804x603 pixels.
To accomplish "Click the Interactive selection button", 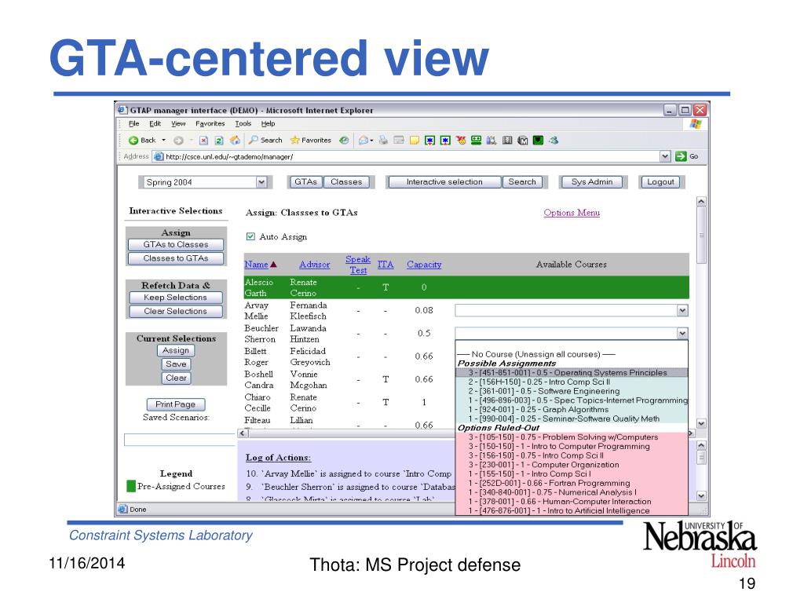I will point(444,182).
